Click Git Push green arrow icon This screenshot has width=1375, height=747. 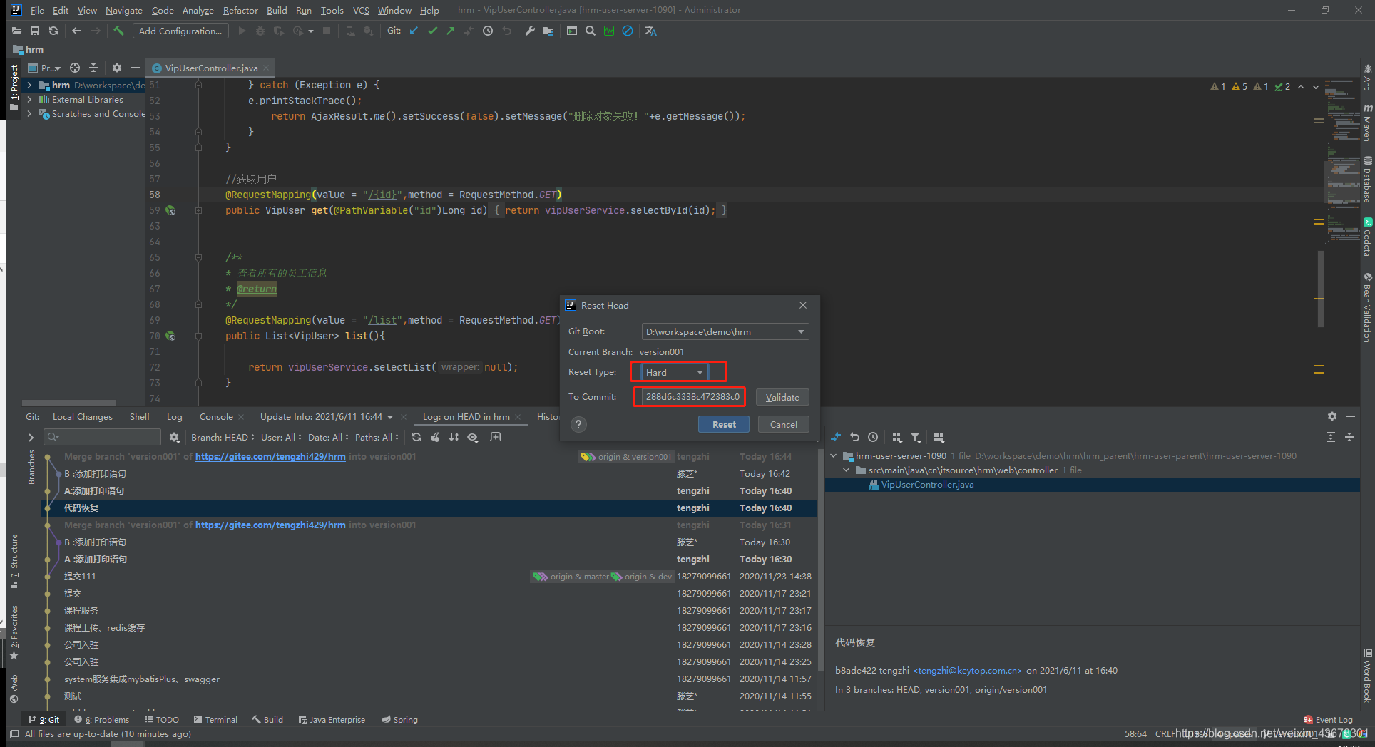(x=451, y=31)
